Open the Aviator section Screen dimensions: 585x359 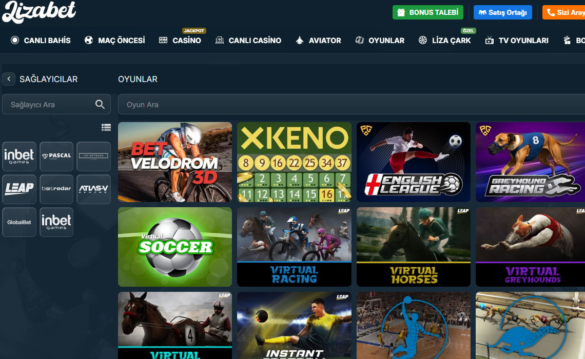coord(318,41)
